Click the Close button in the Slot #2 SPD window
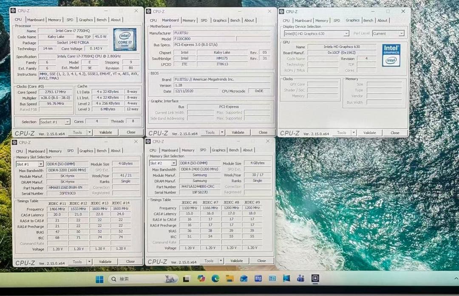This screenshot has height=296, width=459. pyautogui.click(x=262, y=261)
